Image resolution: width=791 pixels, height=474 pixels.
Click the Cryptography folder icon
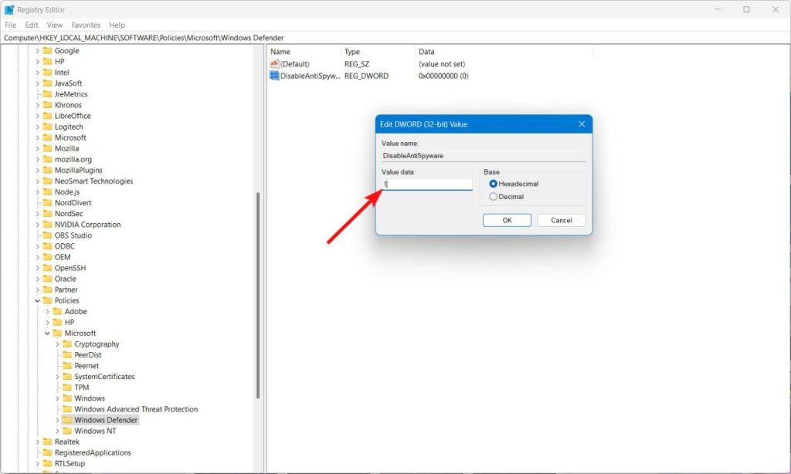pos(67,344)
